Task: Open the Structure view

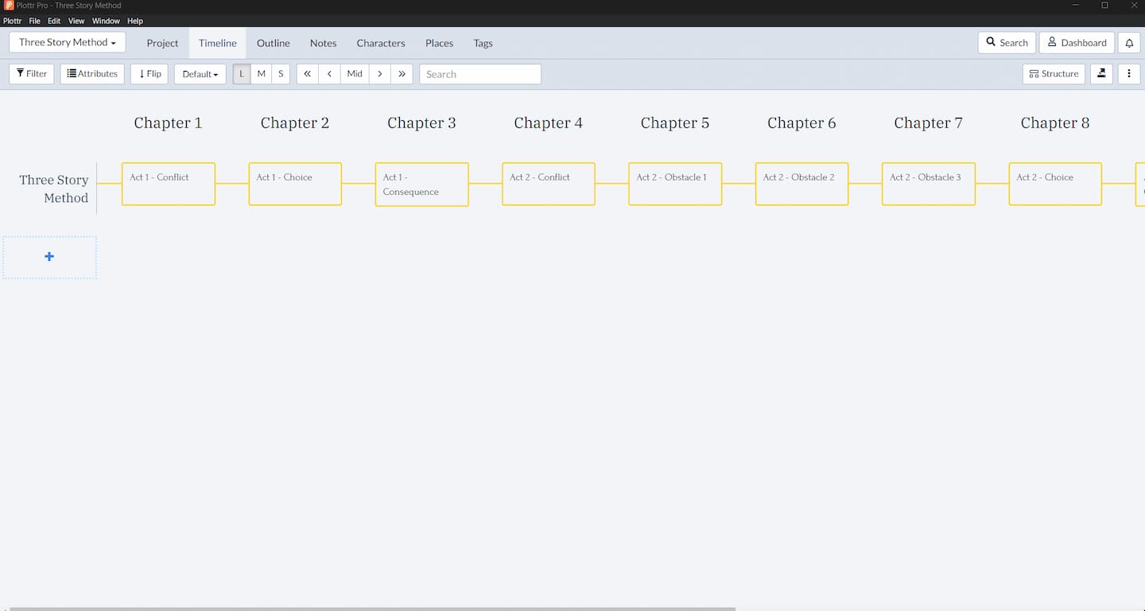Action: click(x=1054, y=73)
